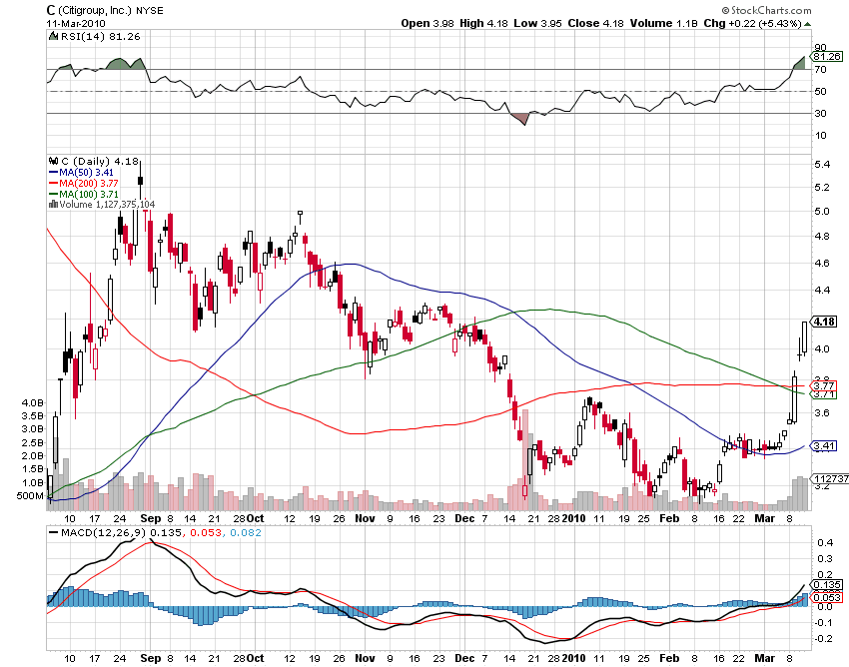Click the Mar label below the MACD panel
This screenshot has width=849, height=667.
coord(764,658)
